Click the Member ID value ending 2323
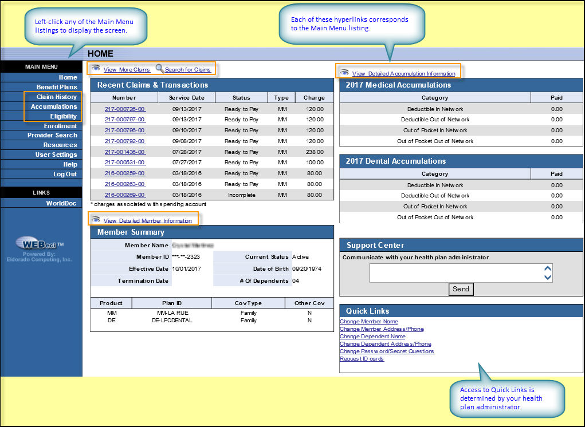585x427 pixels. [186, 257]
